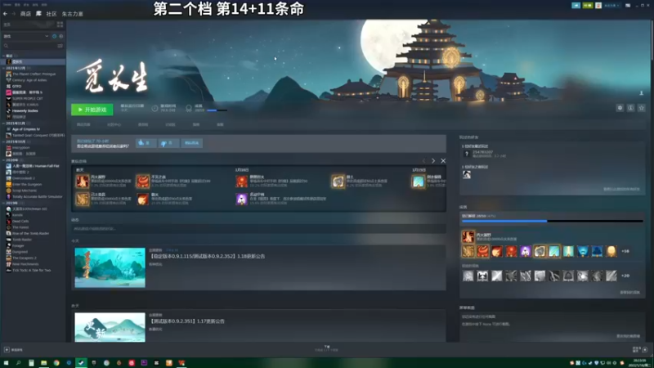Open the Dead Cells game icon
Image resolution: width=654 pixels, height=368 pixels.
[x=9, y=221]
